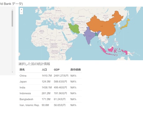Click India population value 1438.1M
This screenshot has width=143, height=118.
[x=47, y=88]
